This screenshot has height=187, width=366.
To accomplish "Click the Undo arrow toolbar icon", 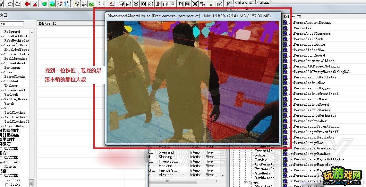I will tap(10, 4).
